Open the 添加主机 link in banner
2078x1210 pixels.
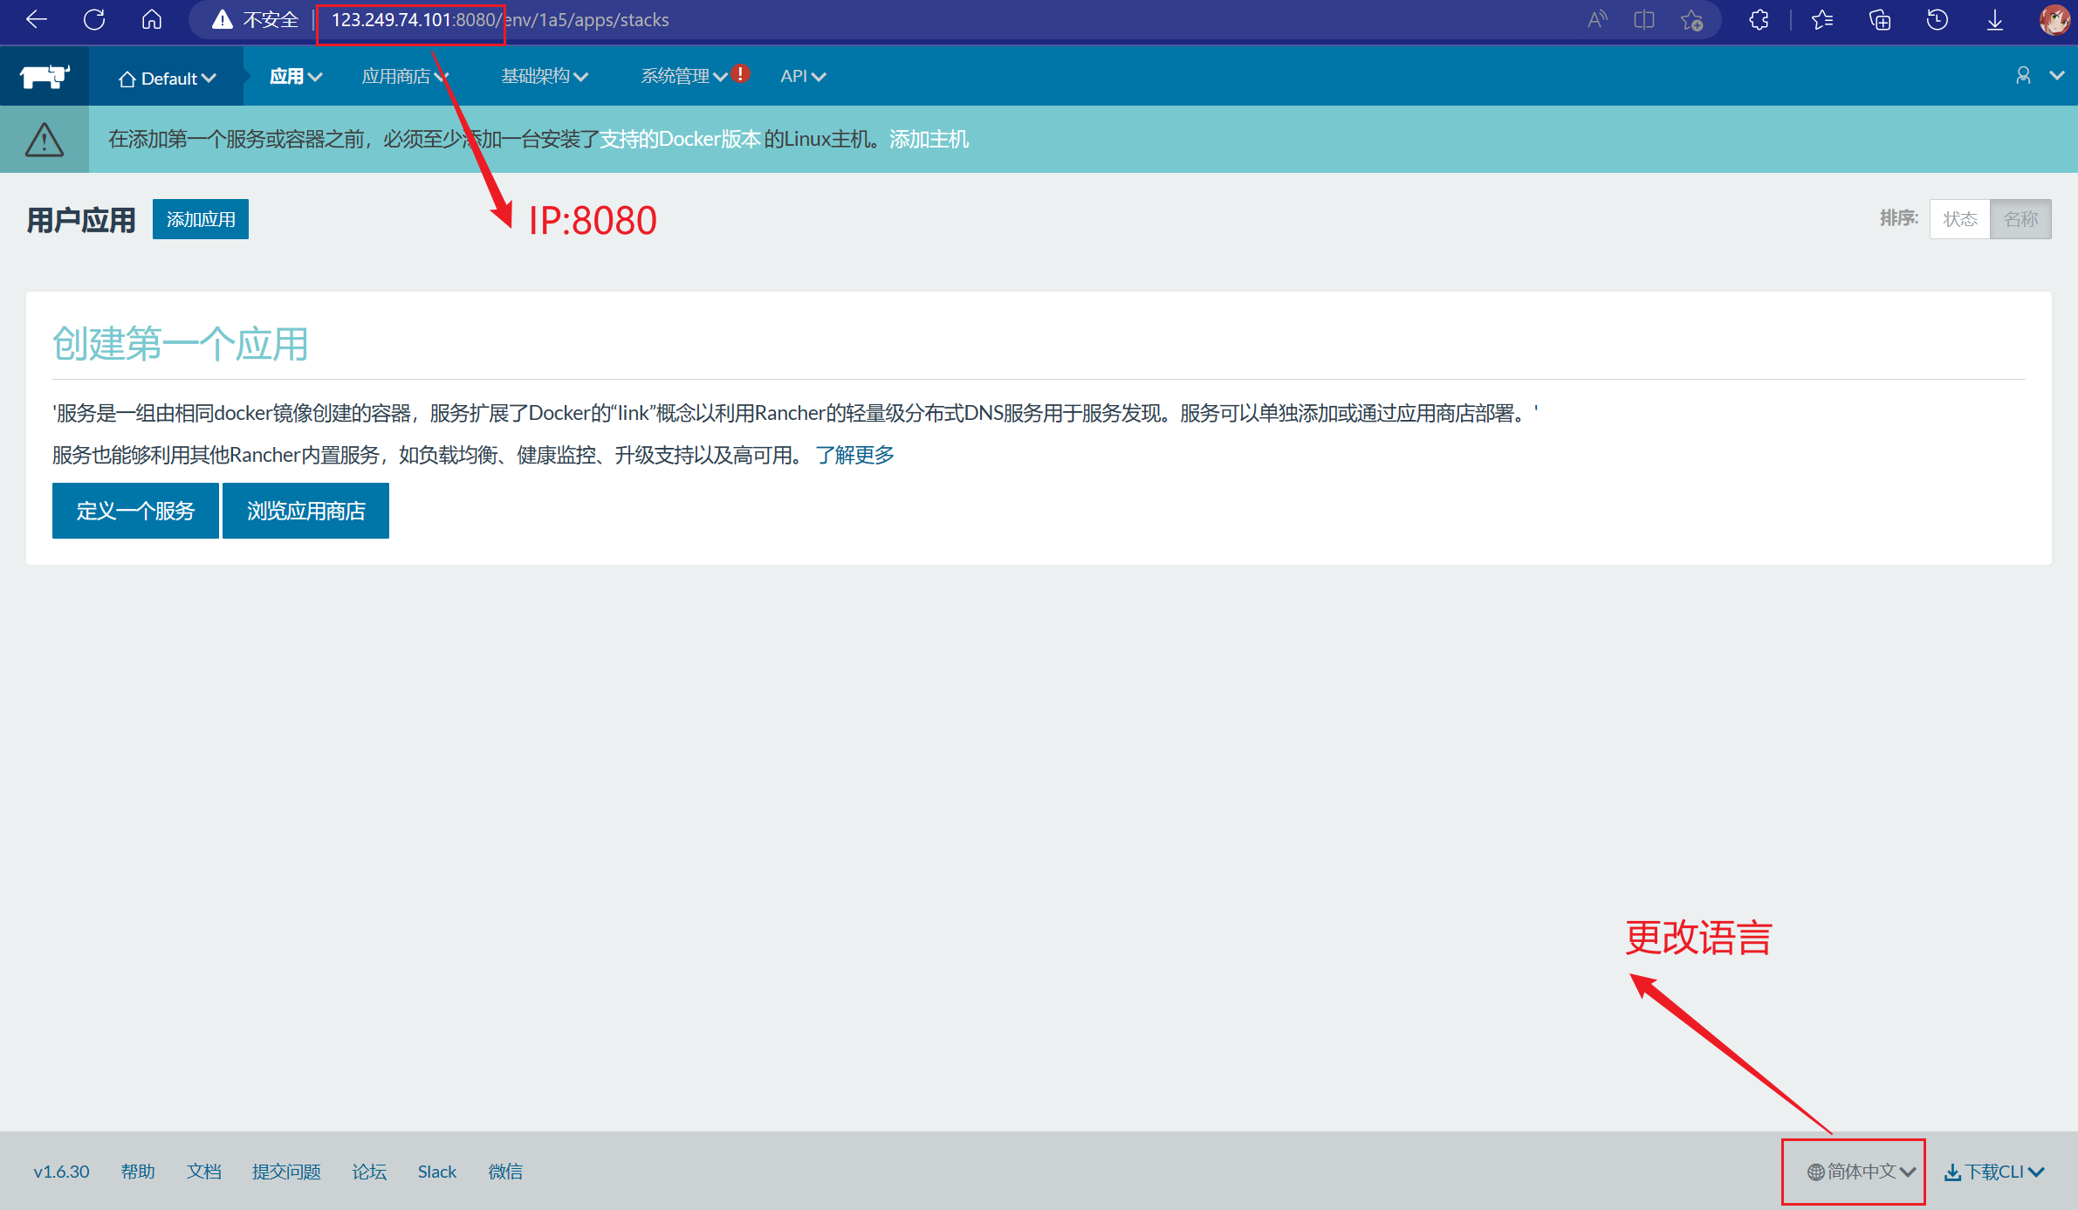(x=929, y=140)
